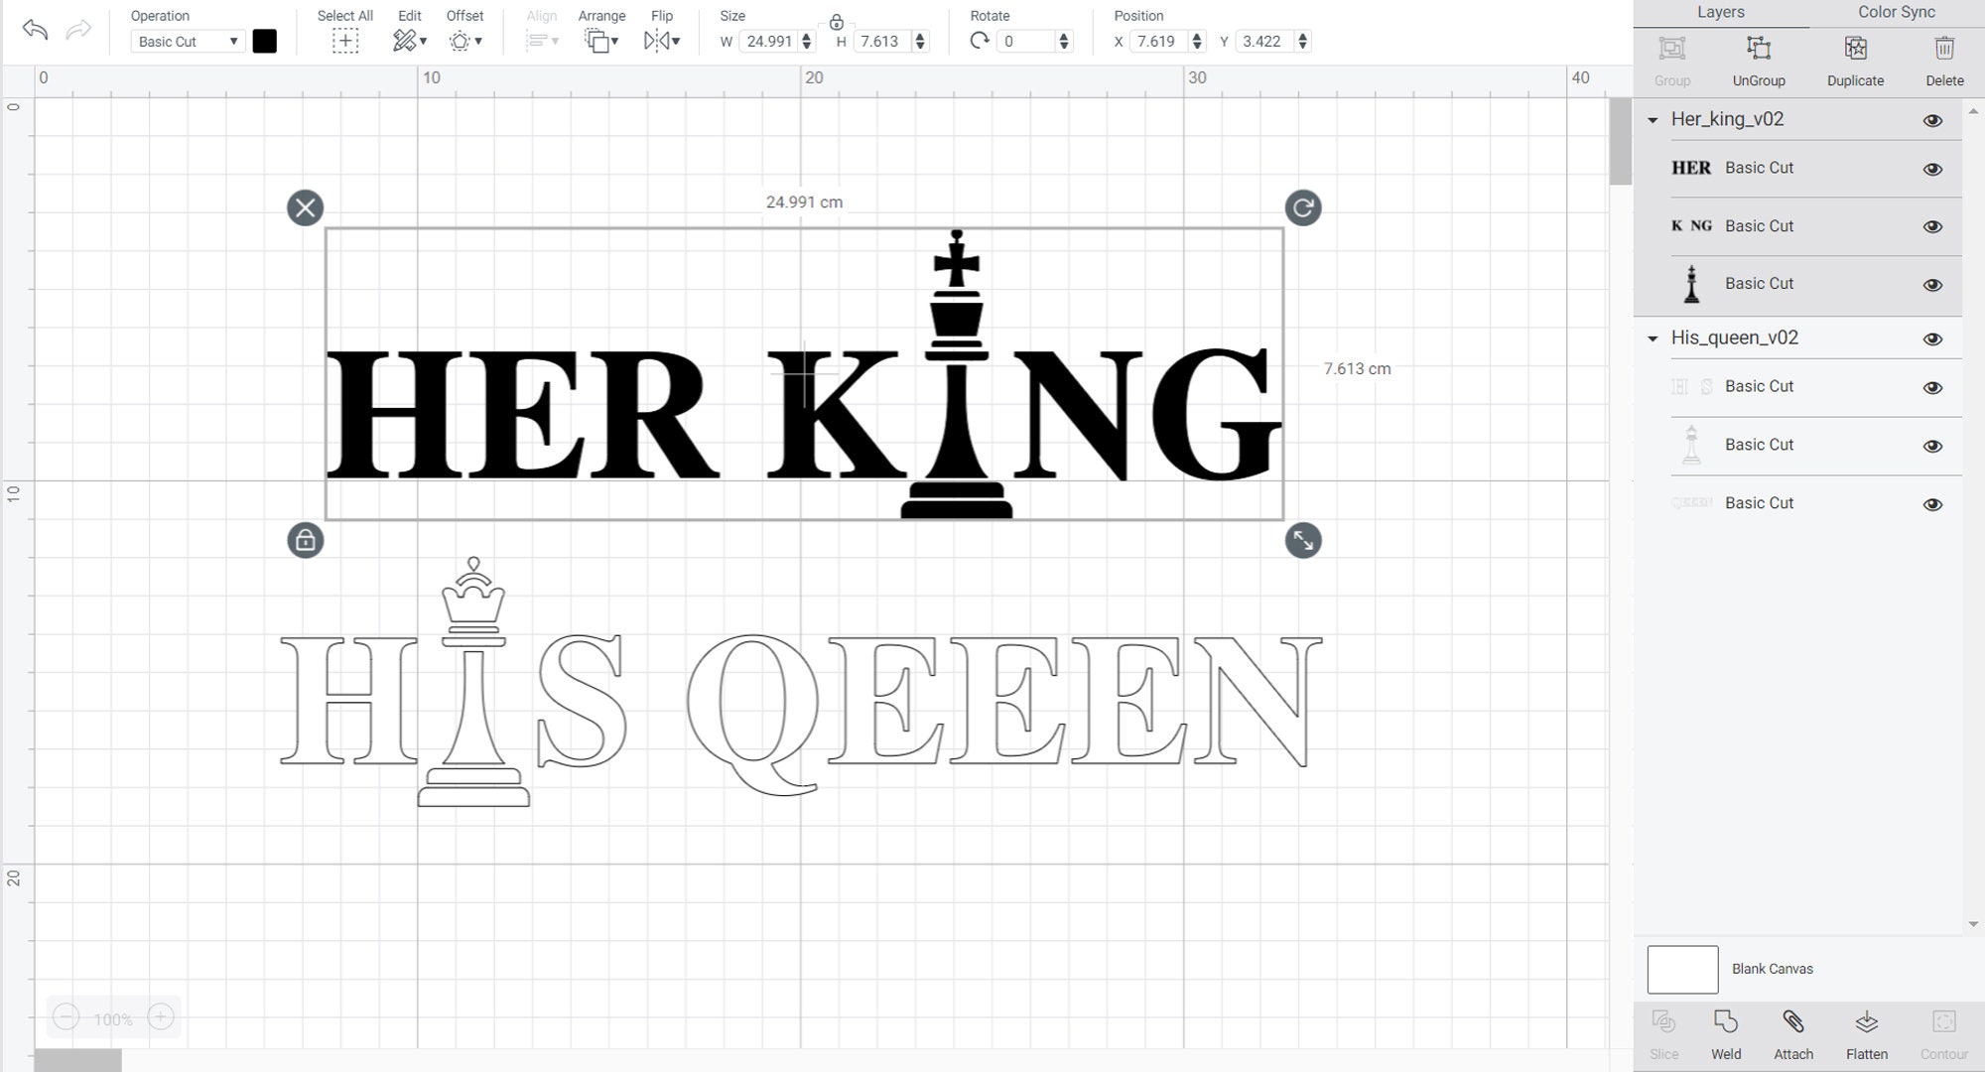The height and width of the screenshot is (1072, 1985).
Task: Lock the size aspect ratio
Action: [x=837, y=20]
